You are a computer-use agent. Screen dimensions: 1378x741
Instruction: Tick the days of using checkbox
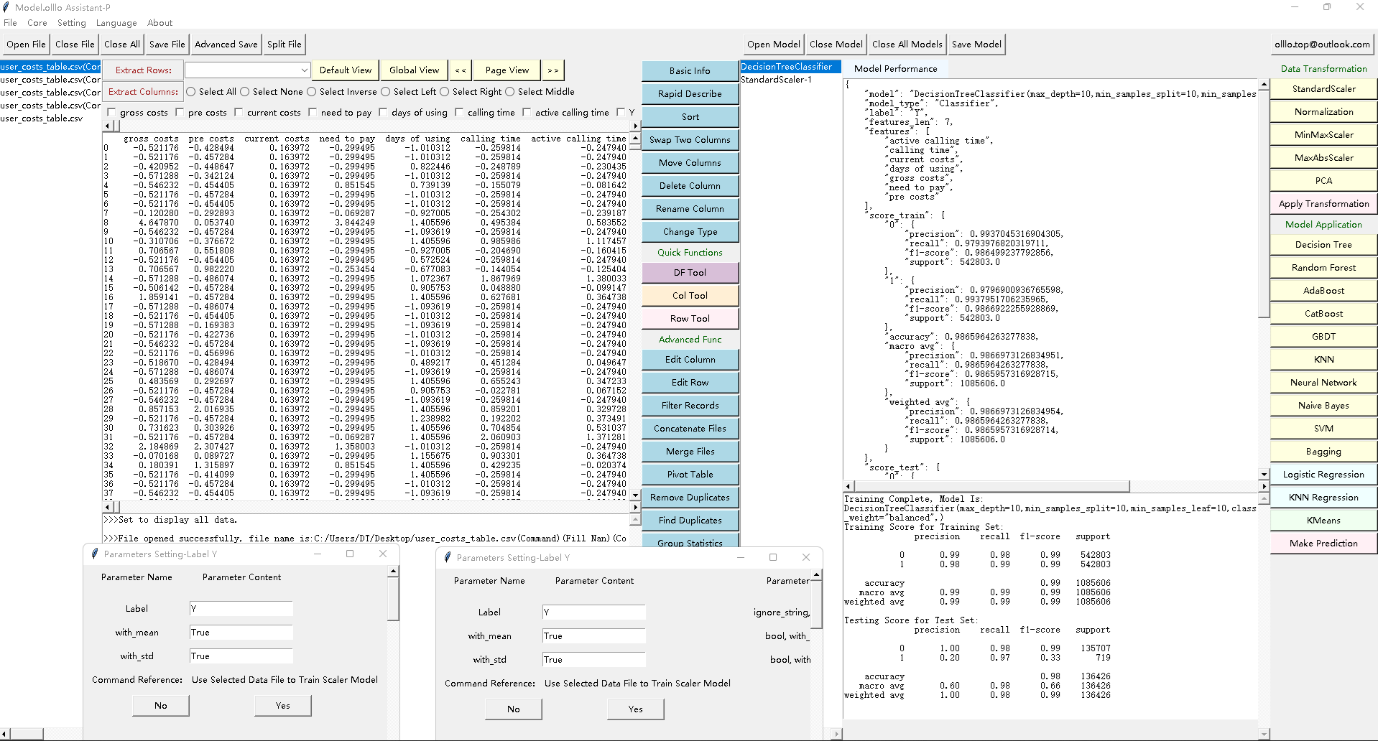click(383, 112)
